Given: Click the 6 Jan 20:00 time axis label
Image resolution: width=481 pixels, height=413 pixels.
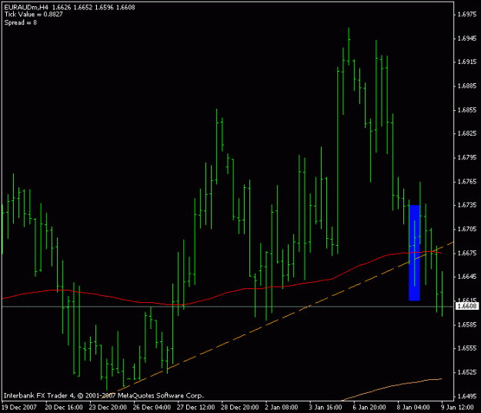Looking at the screenshot, I should 369,408.
